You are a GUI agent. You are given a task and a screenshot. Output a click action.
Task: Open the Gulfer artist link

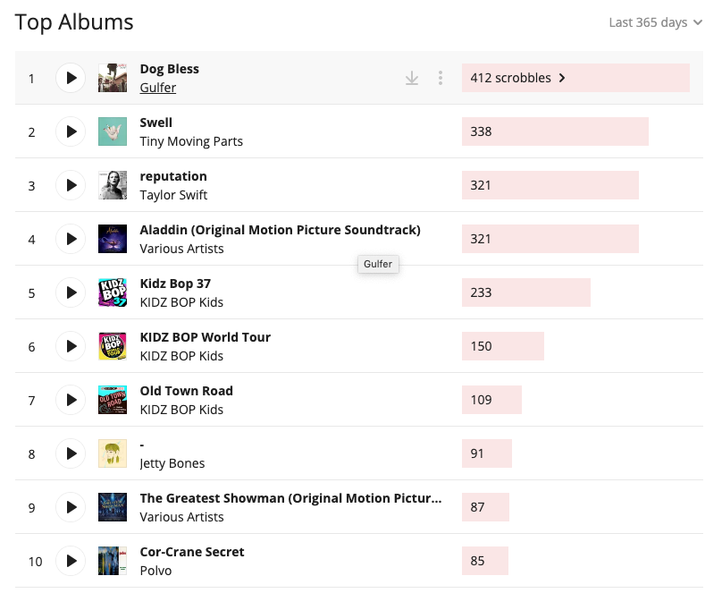(x=158, y=88)
